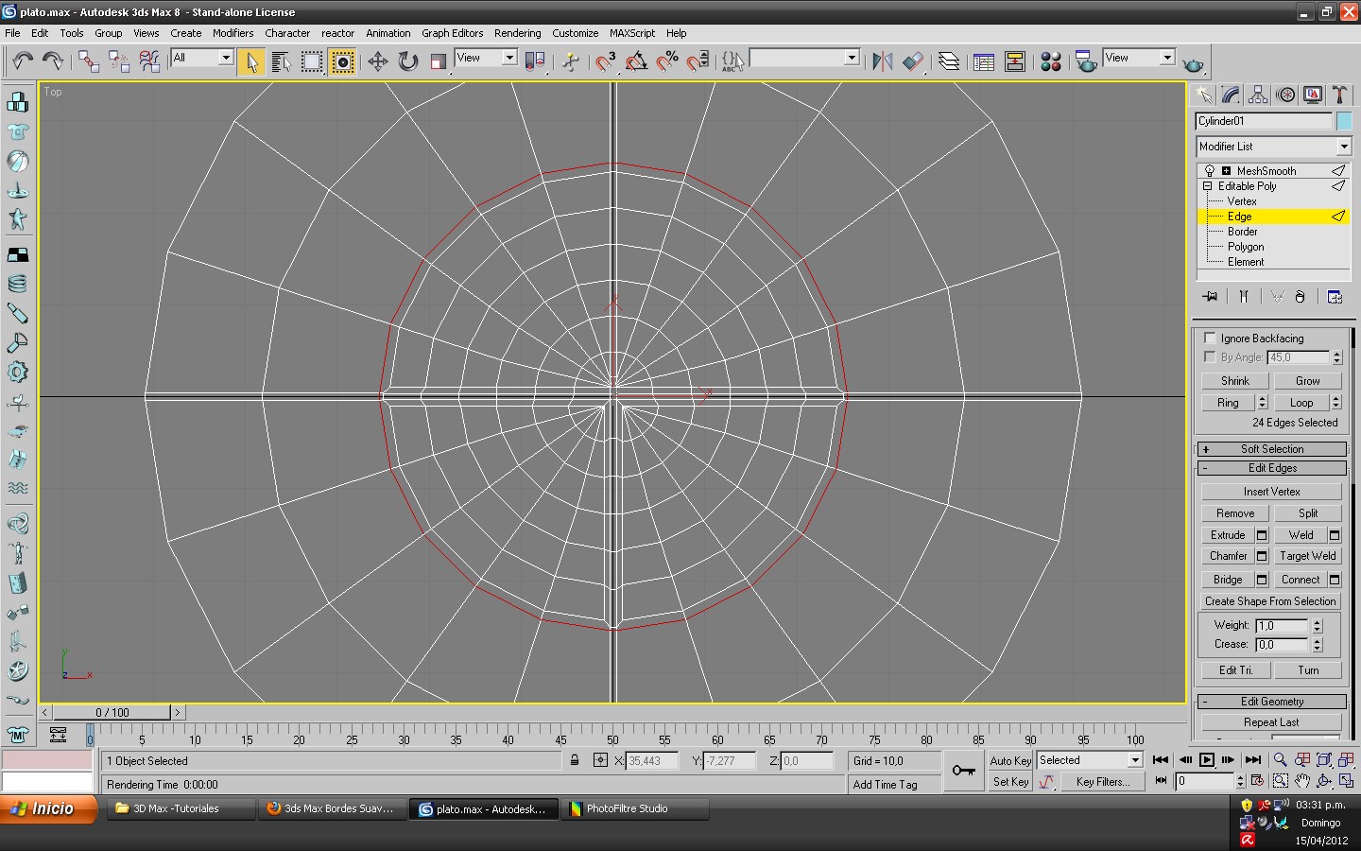Click Create Shape From Selection
Viewport: 1361px width, 851px height.
[1270, 601]
